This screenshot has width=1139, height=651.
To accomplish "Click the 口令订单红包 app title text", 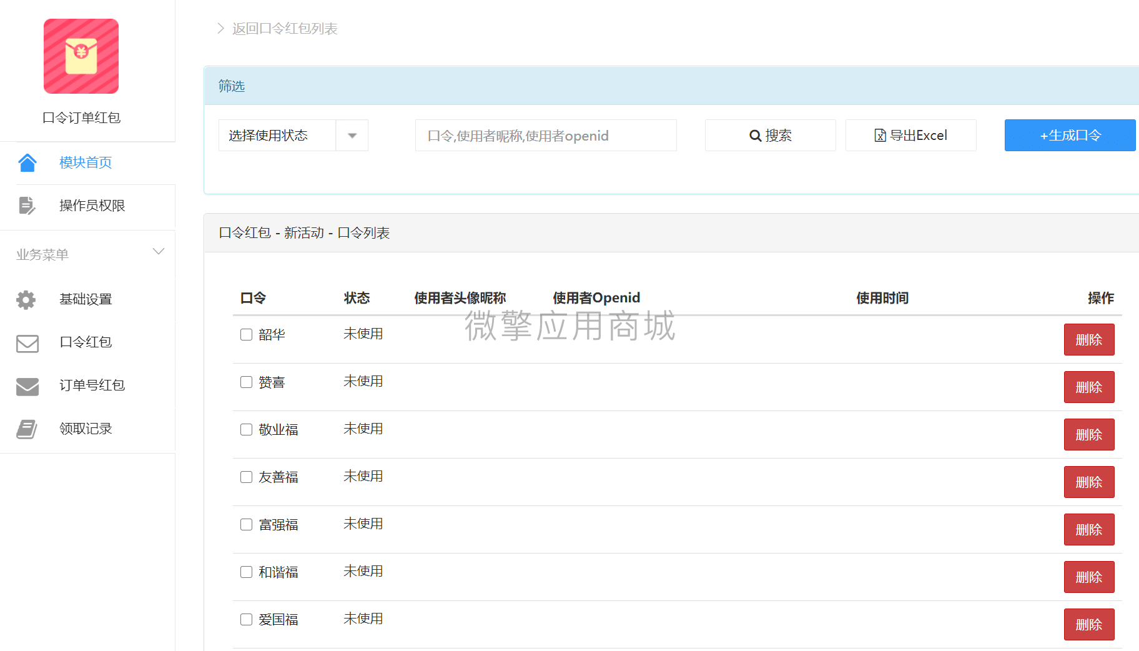I will click(81, 117).
